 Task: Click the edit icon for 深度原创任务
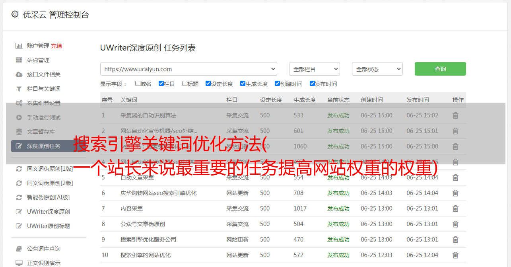click(x=19, y=146)
